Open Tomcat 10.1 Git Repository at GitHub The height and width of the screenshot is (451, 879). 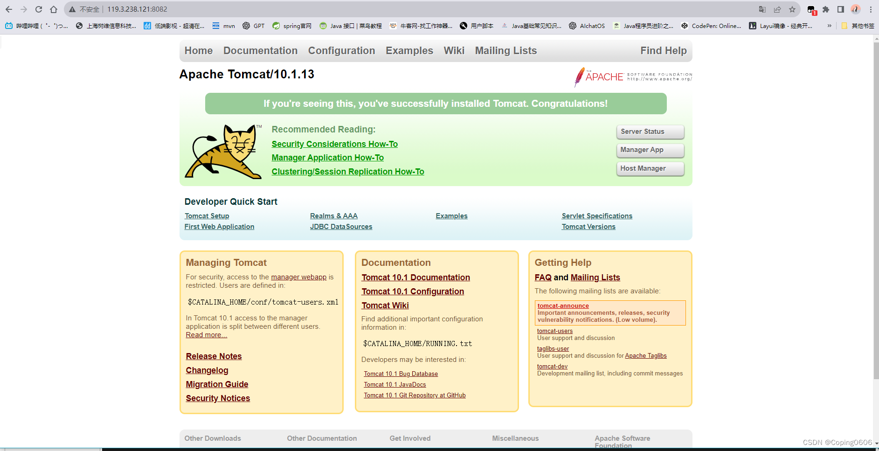pyautogui.click(x=415, y=395)
